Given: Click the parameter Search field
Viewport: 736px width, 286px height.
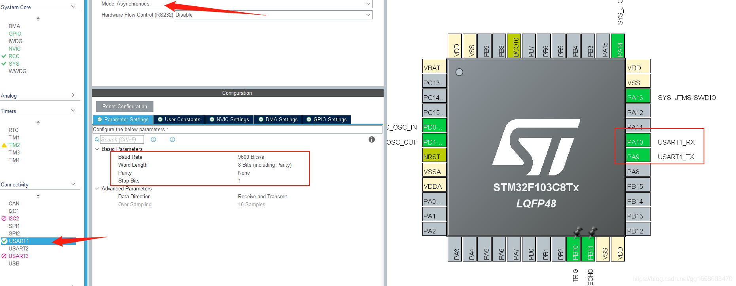Looking at the screenshot, I should pos(122,139).
